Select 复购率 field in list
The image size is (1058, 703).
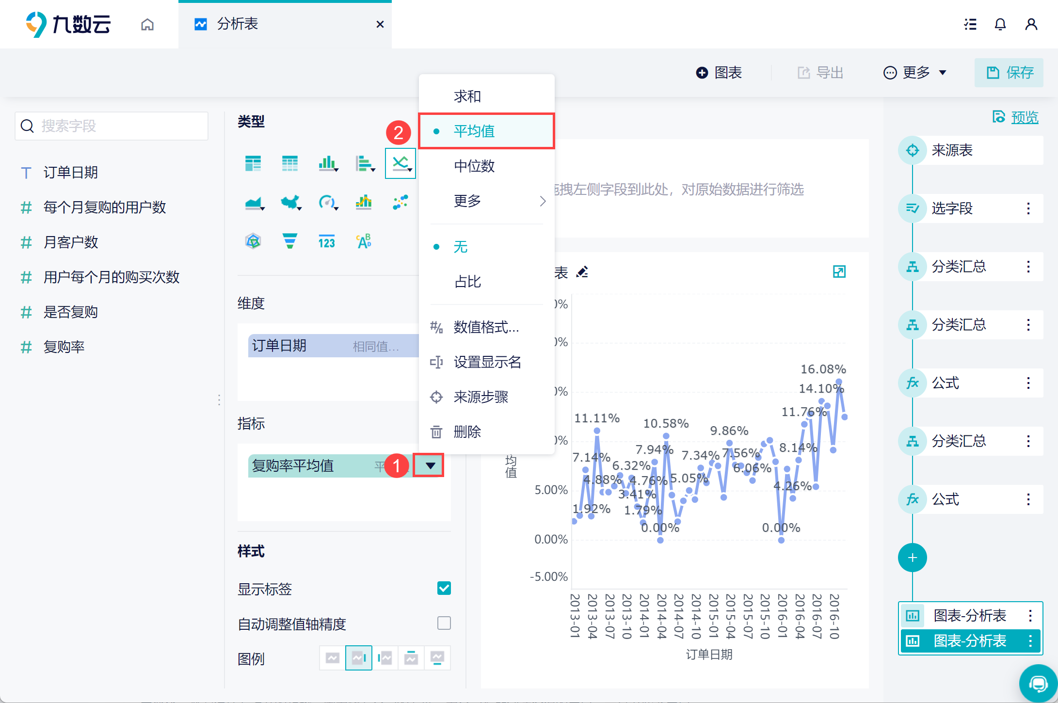point(64,347)
